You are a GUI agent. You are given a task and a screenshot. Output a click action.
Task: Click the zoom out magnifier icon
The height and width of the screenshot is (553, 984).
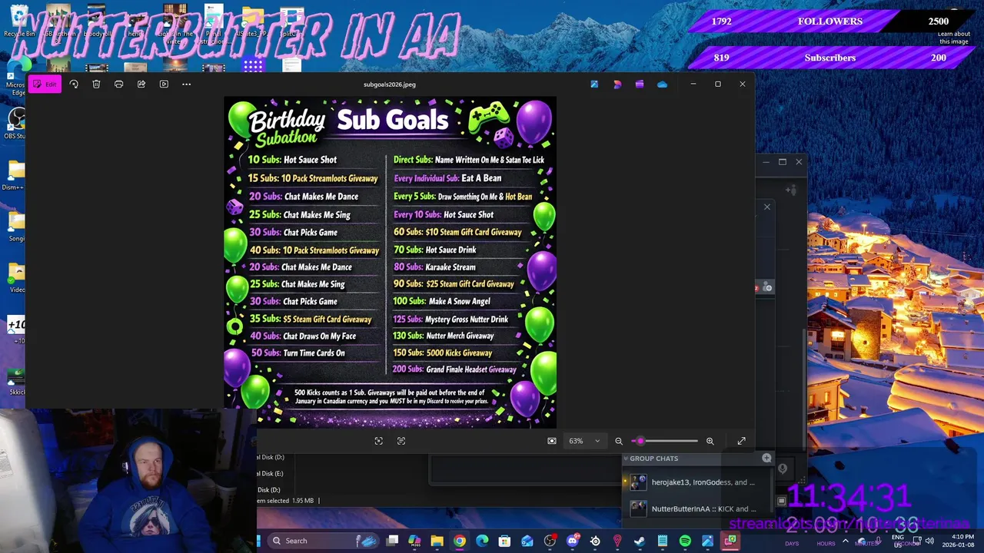coord(619,441)
